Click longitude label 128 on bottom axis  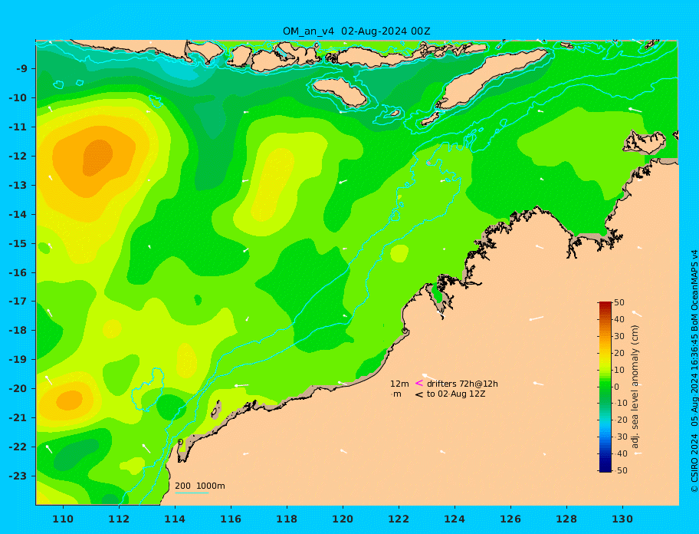[566, 519]
